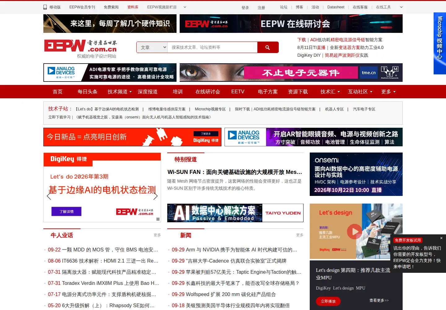Click the mobile version phone icon

coord(45,7)
